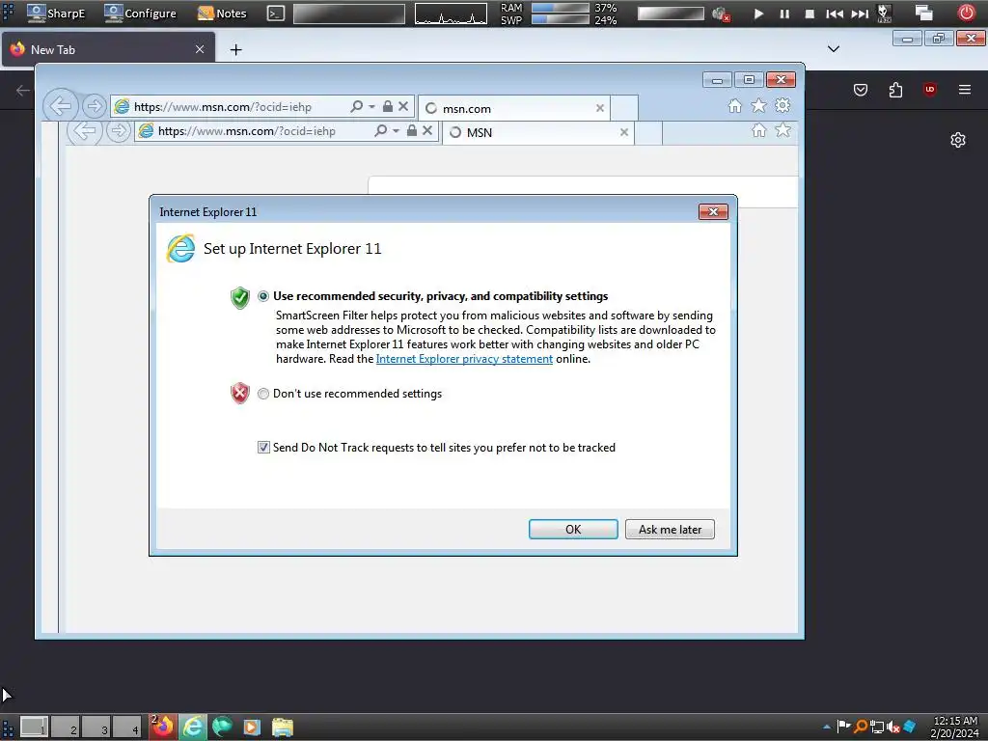Select Don't use recommended settings radio button

click(x=263, y=394)
